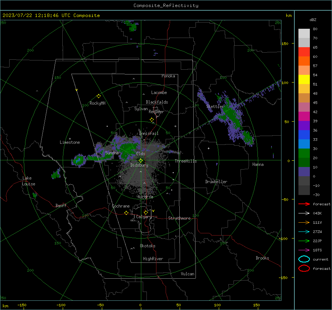The width and height of the screenshot is (332, 310).
Task: Click the Hanna label
Action: (x=258, y=164)
